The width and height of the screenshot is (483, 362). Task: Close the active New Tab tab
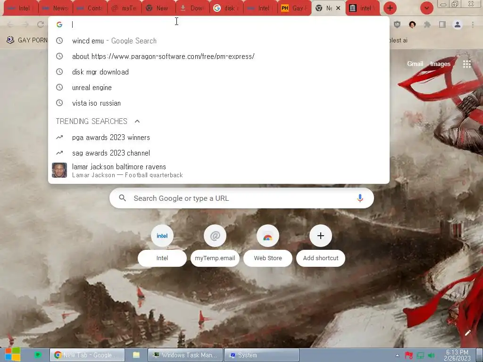point(338,8)
